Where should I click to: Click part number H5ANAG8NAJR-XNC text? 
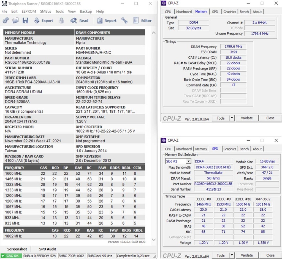click(94, 52)
